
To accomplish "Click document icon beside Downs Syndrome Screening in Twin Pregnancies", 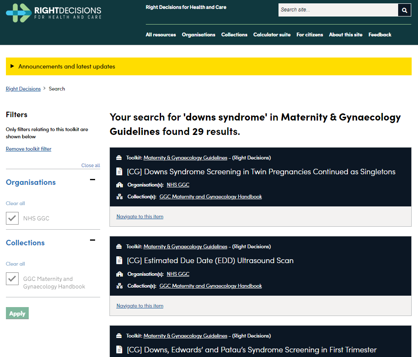I will click(119, 172).
